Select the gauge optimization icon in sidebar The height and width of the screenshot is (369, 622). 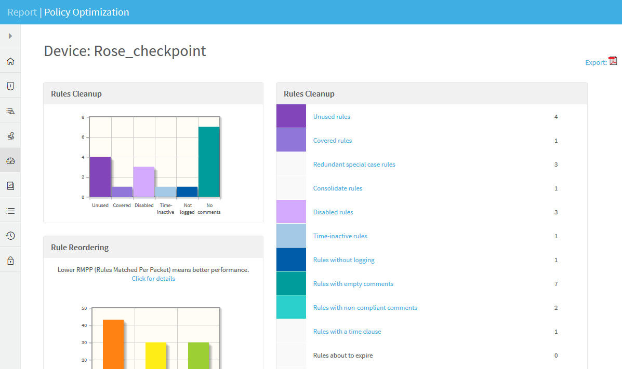pos(10,161)
